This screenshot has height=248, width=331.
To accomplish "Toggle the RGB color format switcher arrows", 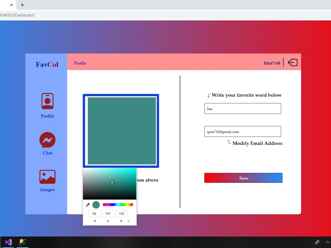I will [128, 221].
